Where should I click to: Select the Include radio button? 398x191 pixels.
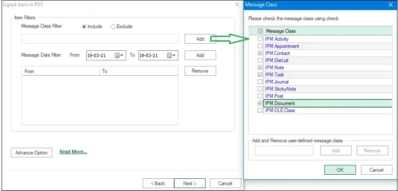(x=84, y=26)
